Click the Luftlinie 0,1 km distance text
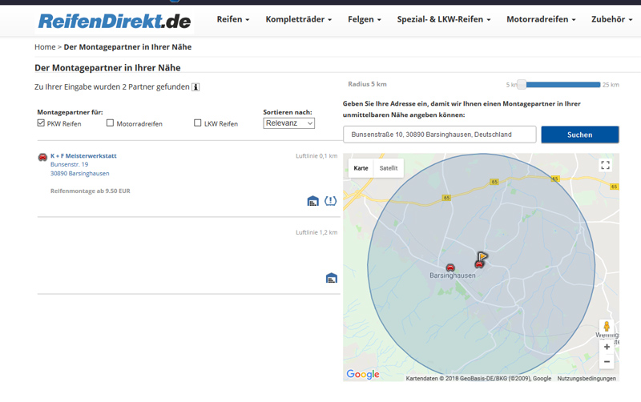Image resolution: width=641 pixels, height=402 pixels. (x=316, y=155)
